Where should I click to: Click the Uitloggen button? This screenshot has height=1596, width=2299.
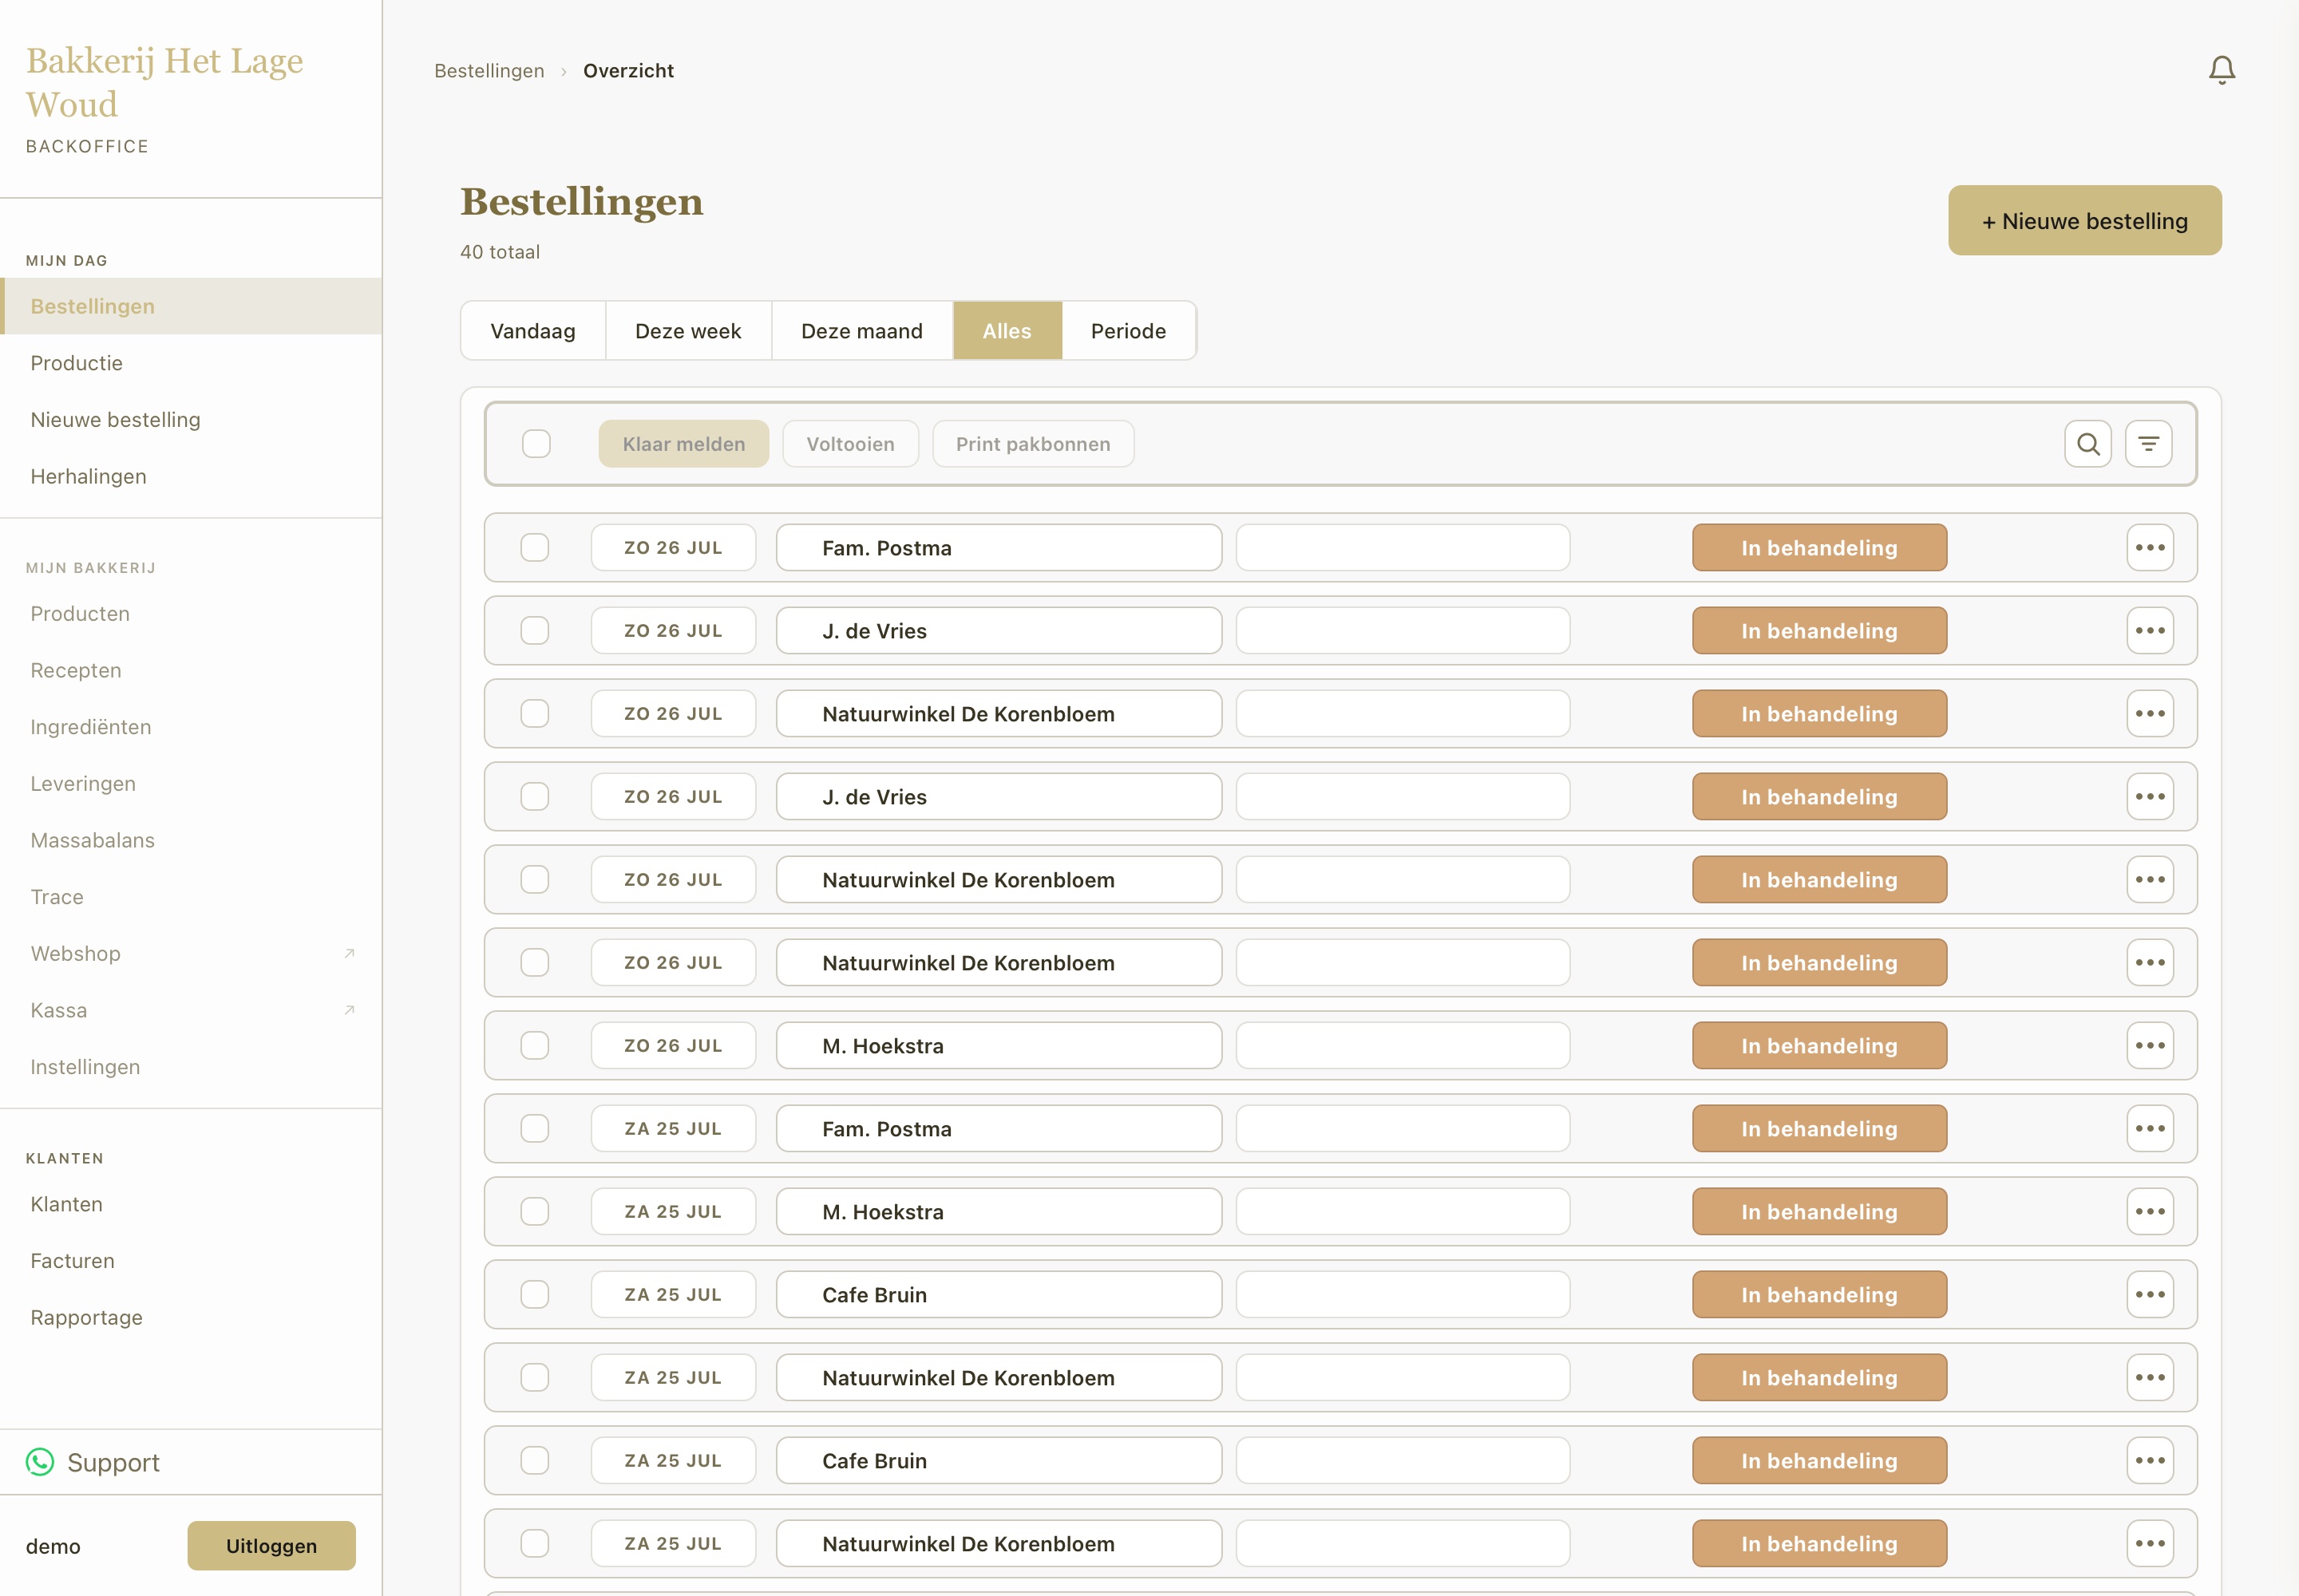[271, 1546]
